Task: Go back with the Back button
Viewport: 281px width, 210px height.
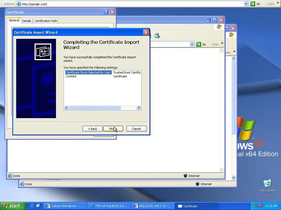Action: point(92,129)
